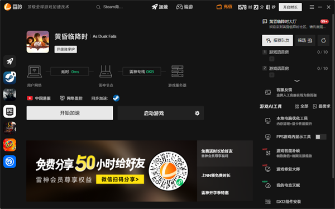Click the plus icon under voice room 1
The width and height of the screenshot is (335, 209).
pyautogui.click(x=271, y=59)
